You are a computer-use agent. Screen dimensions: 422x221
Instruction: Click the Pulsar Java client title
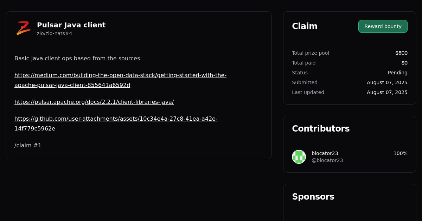tap(71, 25)
